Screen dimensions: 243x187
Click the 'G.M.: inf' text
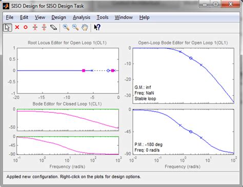pos(143,87)
